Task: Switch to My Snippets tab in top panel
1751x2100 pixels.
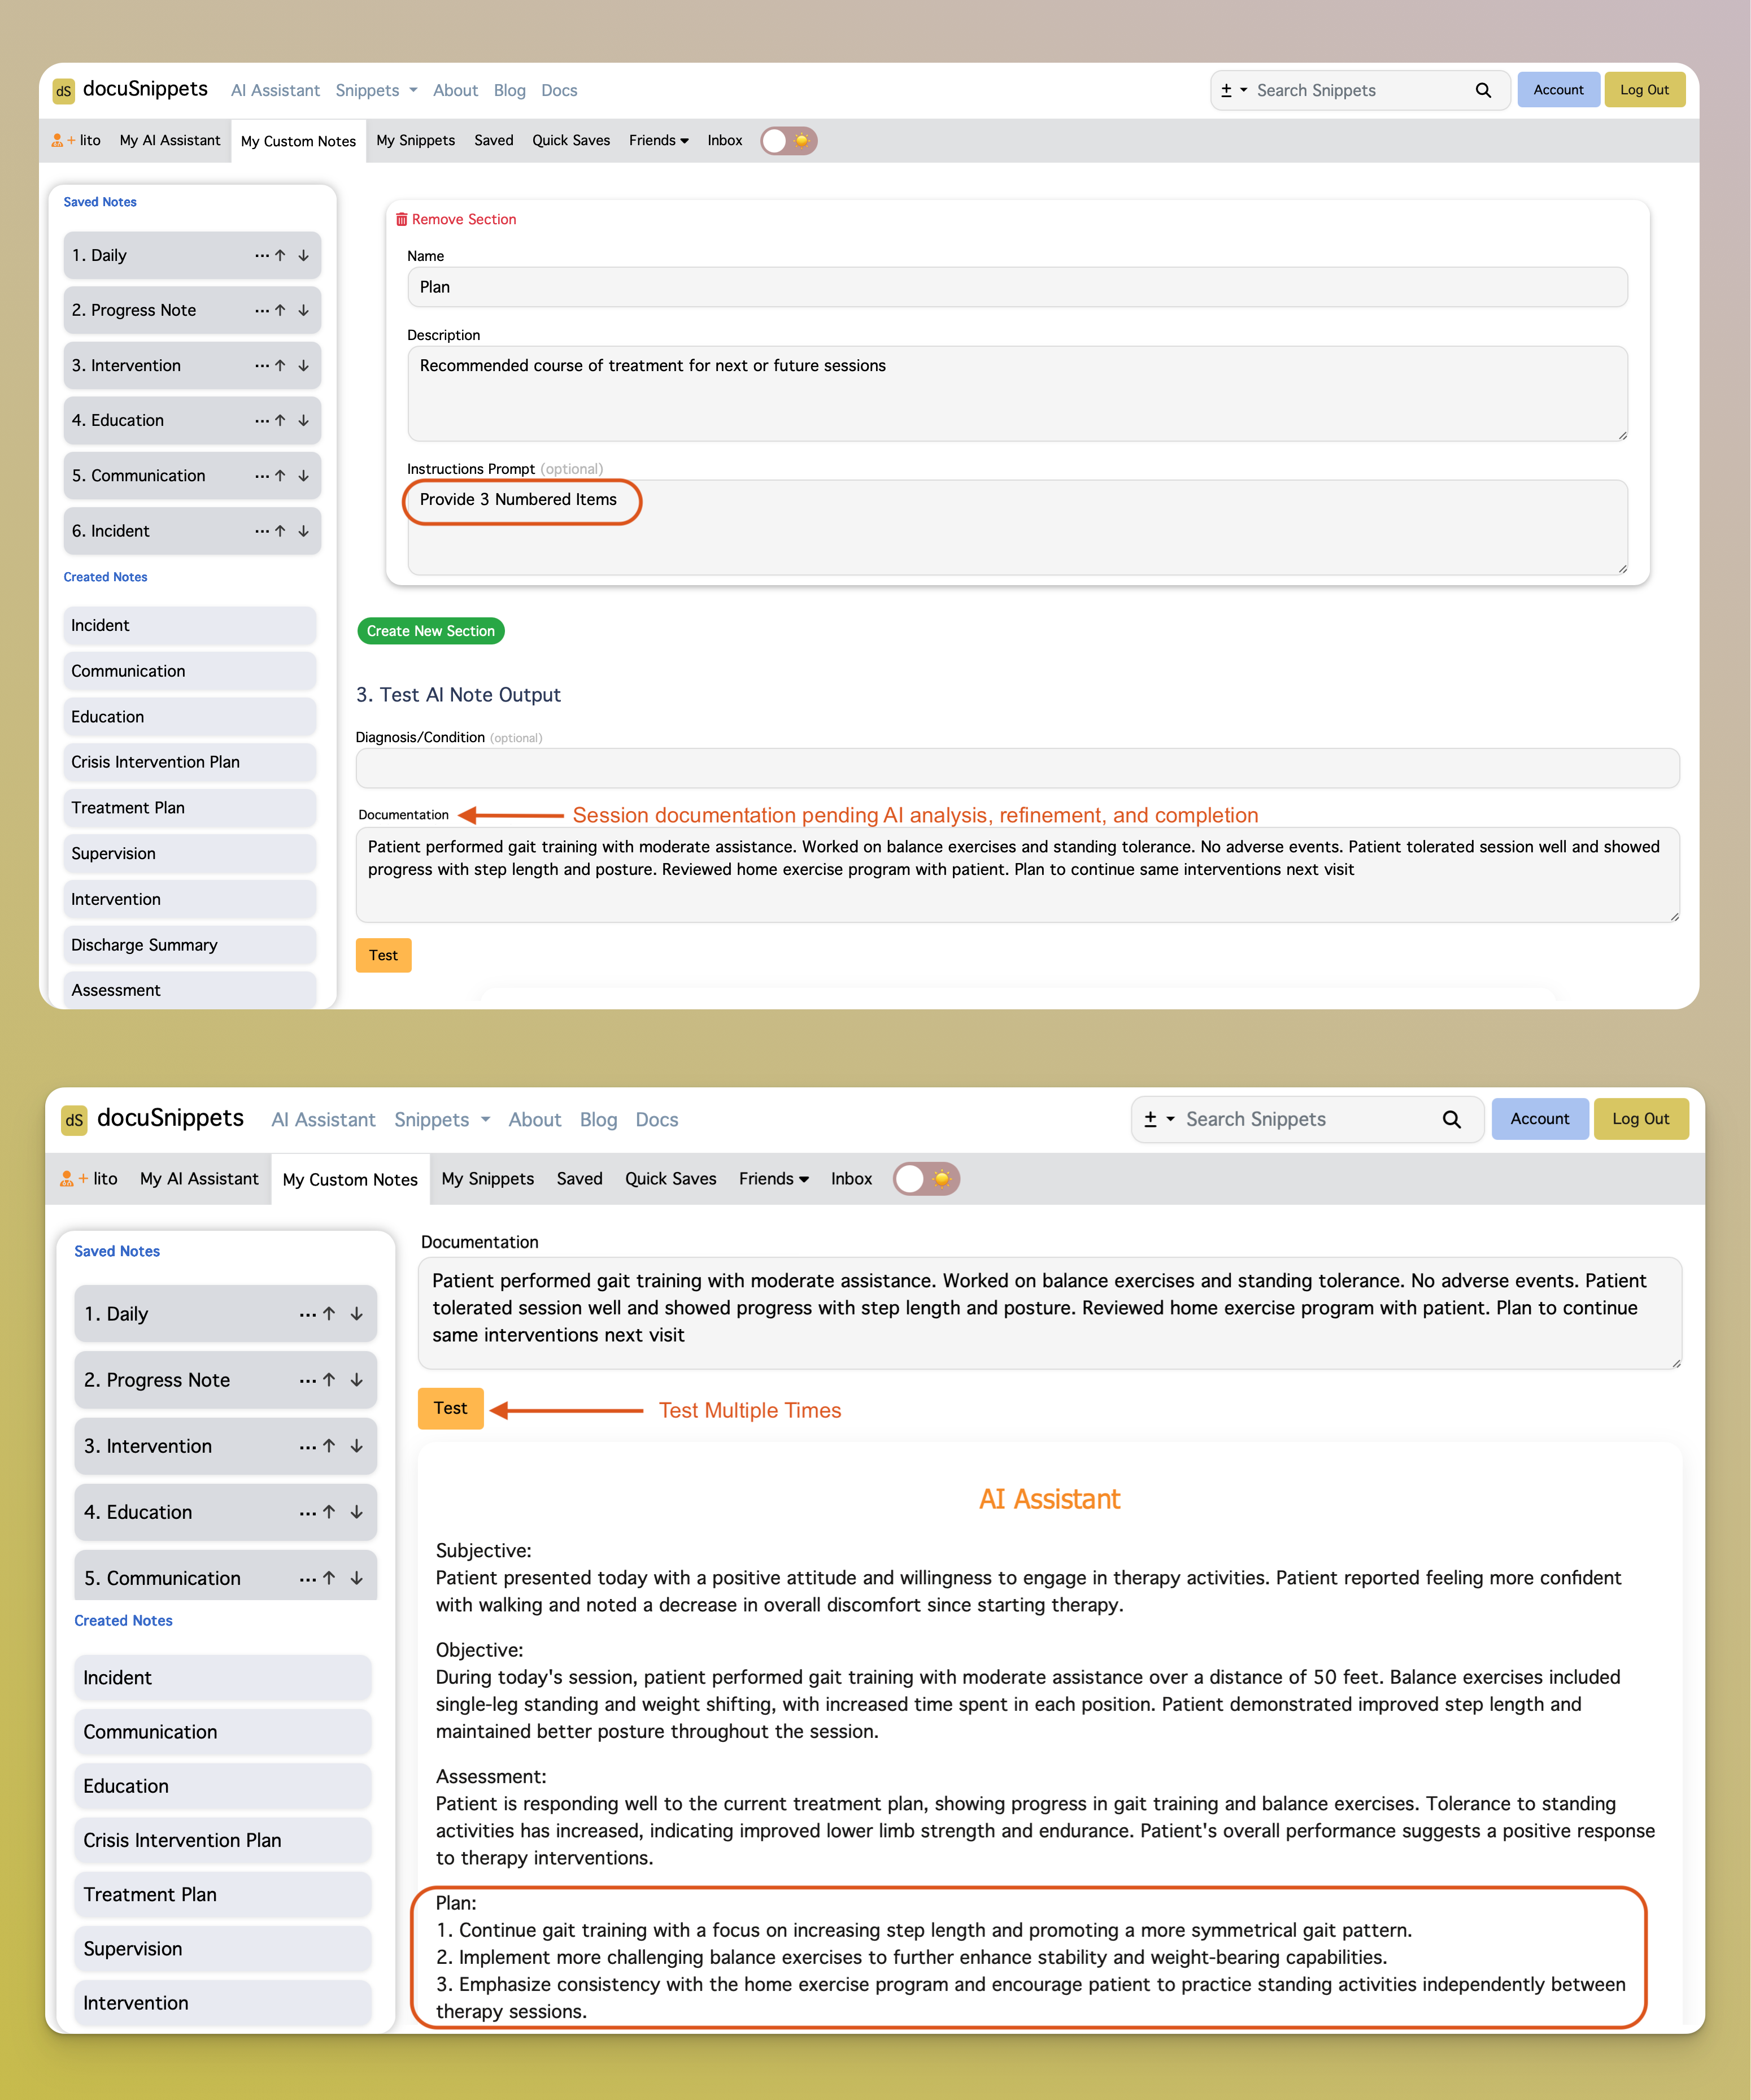Action: tap(415, 140)
